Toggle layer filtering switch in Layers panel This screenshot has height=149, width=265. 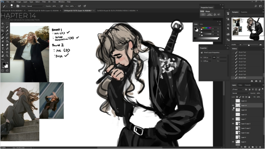(x=263, y=89)
